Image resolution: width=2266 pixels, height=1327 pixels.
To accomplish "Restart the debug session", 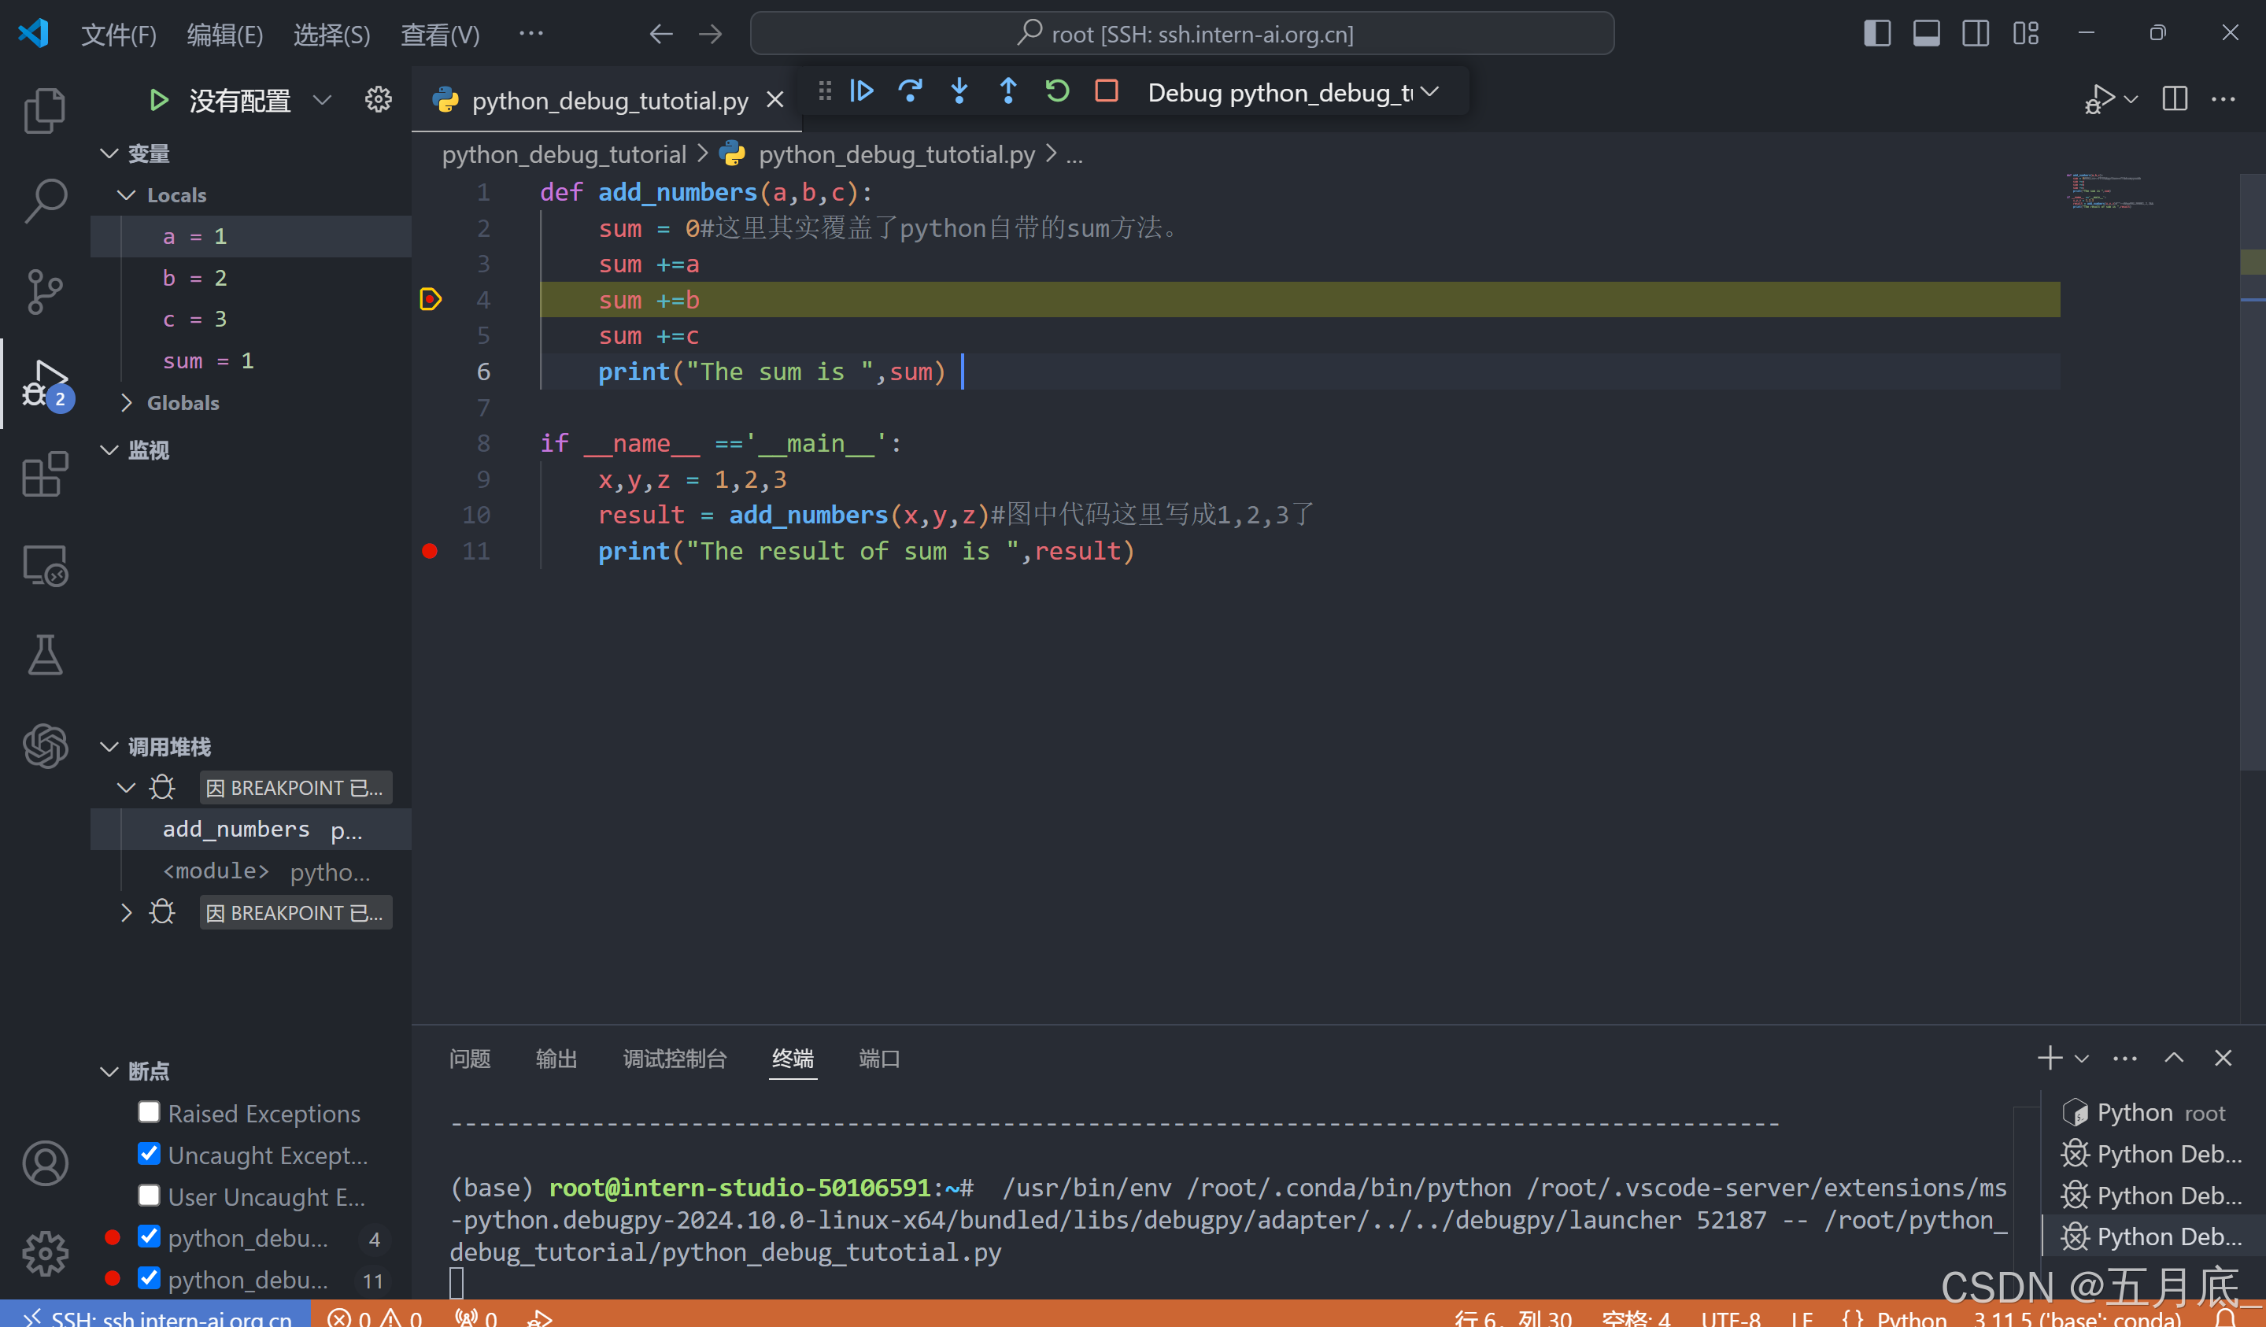I will (x=1058, y=91).
